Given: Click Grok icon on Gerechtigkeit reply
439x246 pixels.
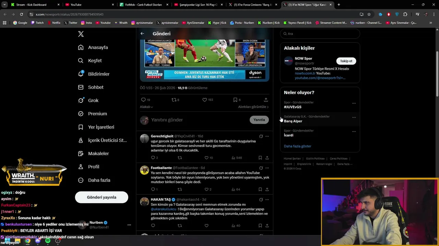Looking at the screenshot, I should (261, 136).
